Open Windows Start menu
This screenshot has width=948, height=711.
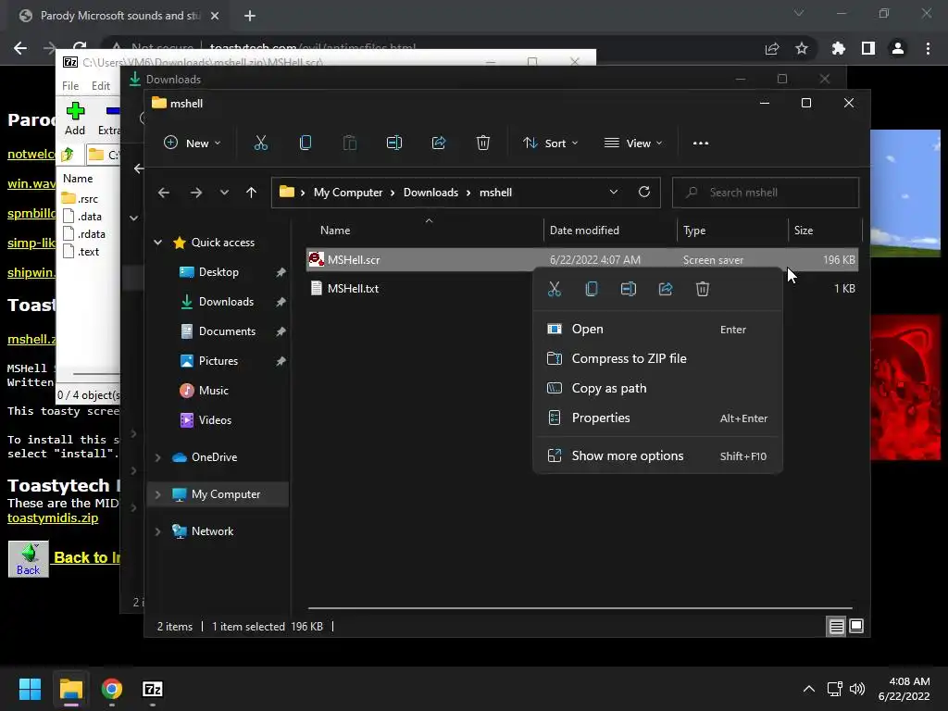[x=30, y=689]
